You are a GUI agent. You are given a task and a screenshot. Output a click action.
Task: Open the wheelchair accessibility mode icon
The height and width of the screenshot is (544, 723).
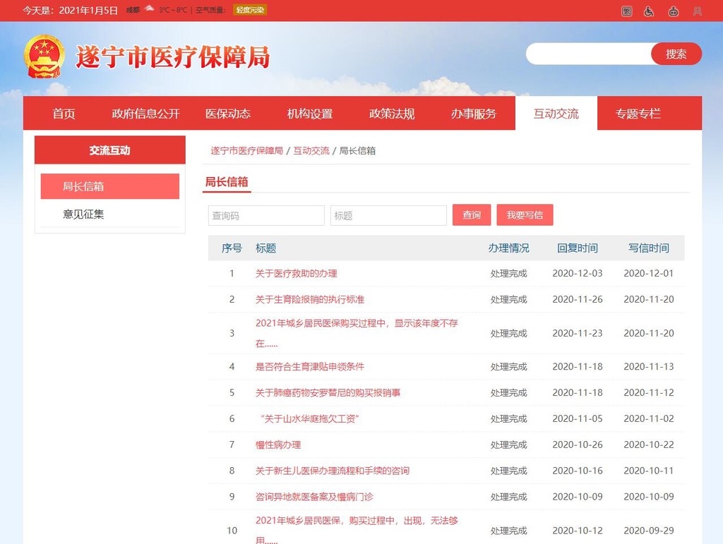pyautogui.click(x=649, y=11)
